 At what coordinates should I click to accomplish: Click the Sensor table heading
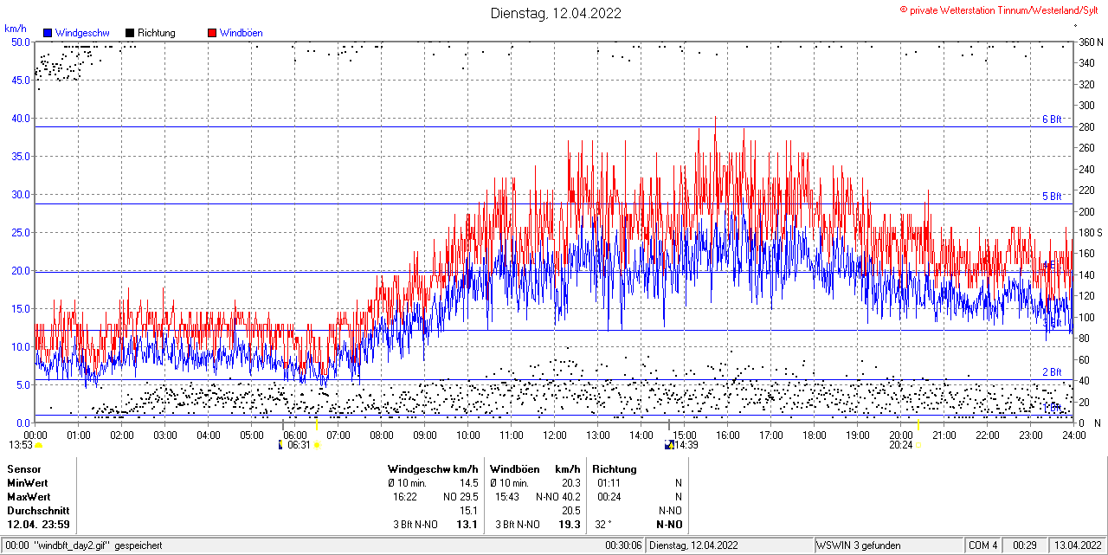point(23,469)
